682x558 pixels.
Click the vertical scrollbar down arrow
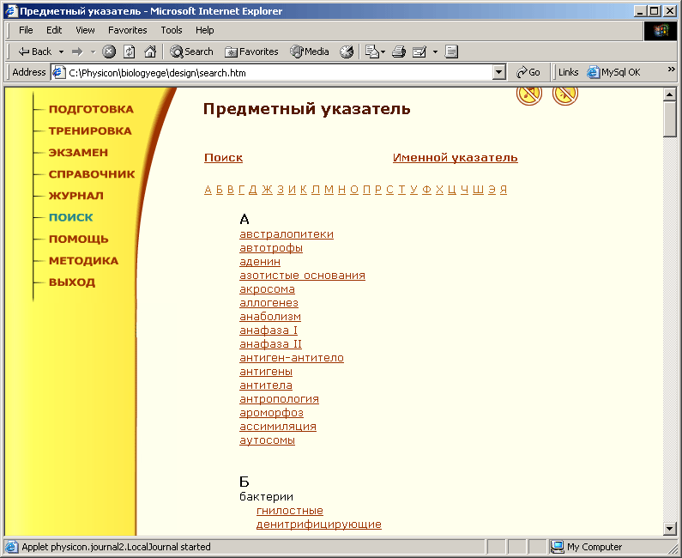coord(670,529)
